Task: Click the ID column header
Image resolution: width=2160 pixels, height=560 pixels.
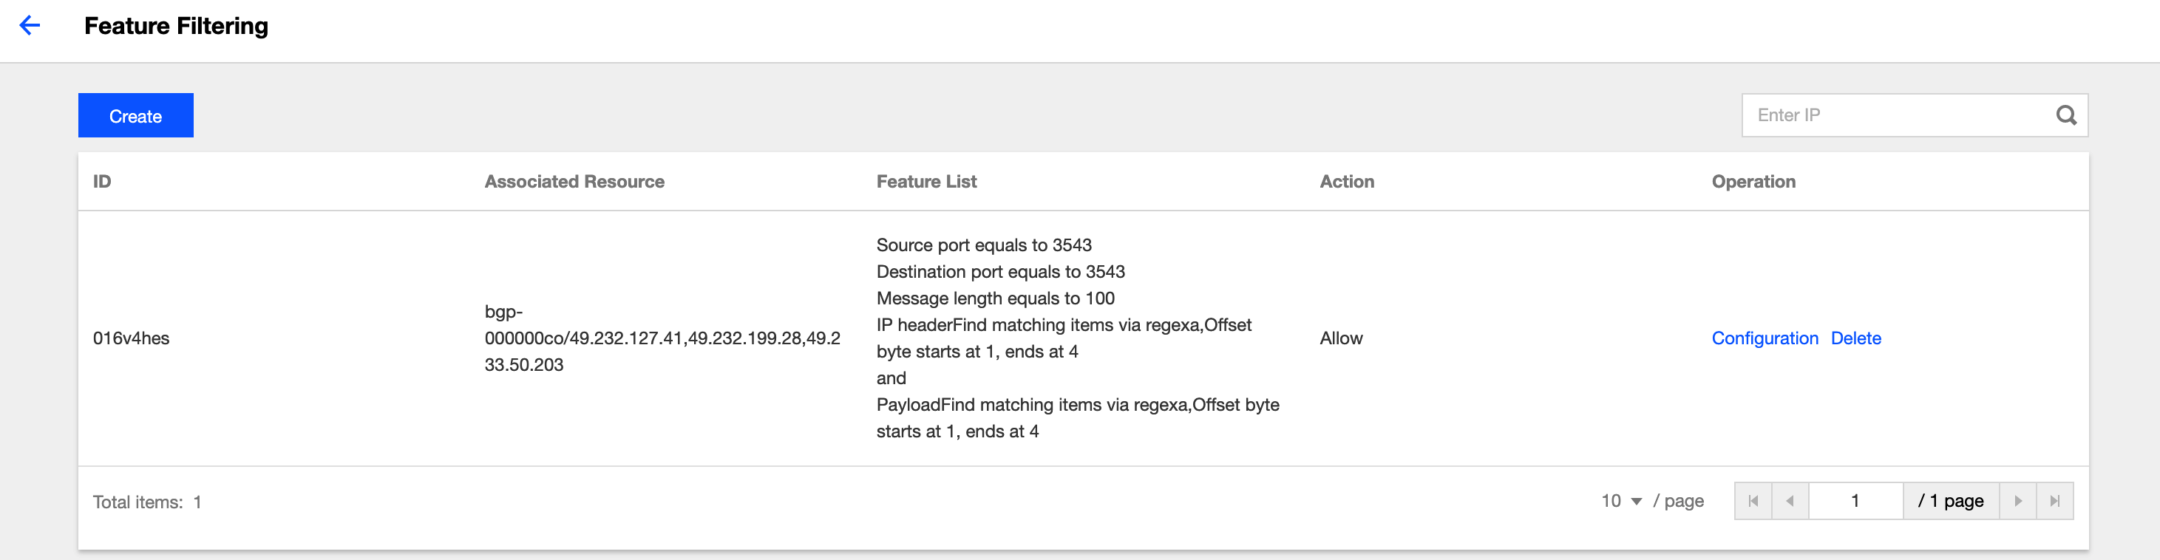Action: point(102,182)
